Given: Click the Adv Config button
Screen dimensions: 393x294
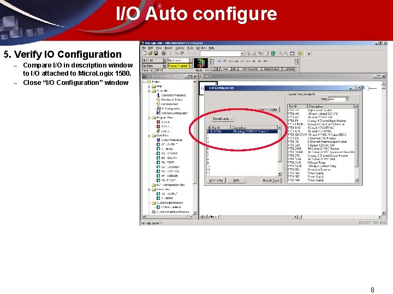Looking at the screenshot, I should 216,180.
